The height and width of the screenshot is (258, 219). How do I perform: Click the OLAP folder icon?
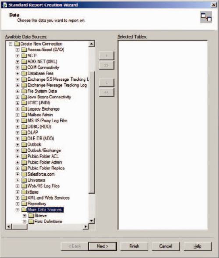click(x=25, y=133)
